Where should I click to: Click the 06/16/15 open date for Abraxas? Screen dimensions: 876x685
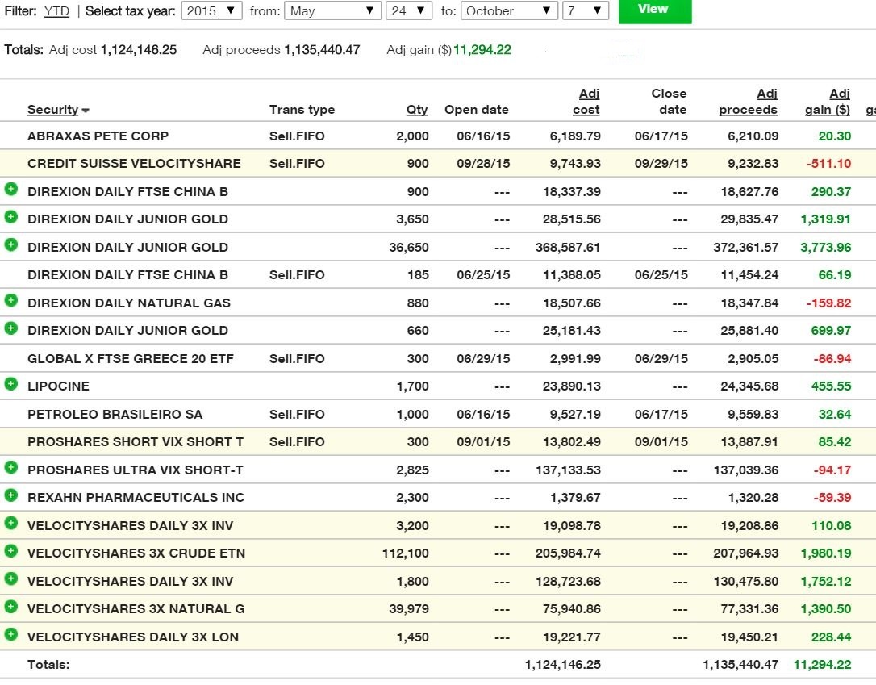point(483,136)
